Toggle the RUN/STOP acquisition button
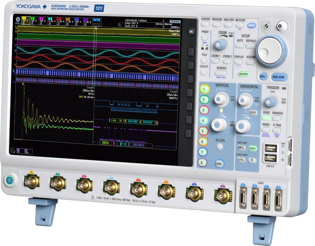This screenshot has height=246, width=315. point(279,77)
